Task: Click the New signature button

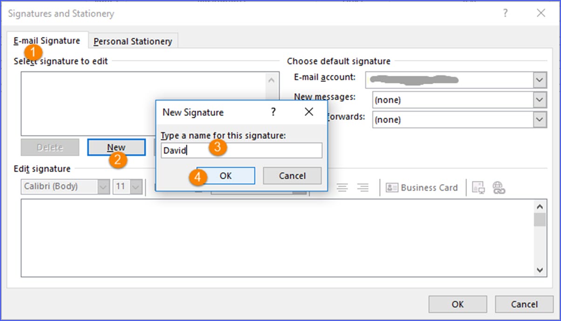Action: [x=116, y=147]
